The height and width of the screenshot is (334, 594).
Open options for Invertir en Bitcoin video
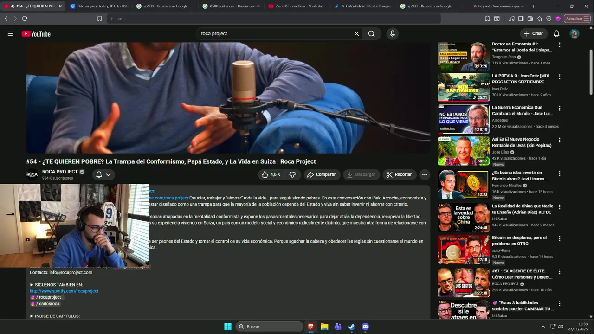(559, 173)
